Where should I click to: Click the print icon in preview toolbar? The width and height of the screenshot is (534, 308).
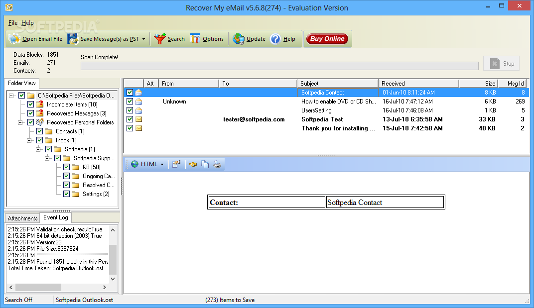point(217,164)
